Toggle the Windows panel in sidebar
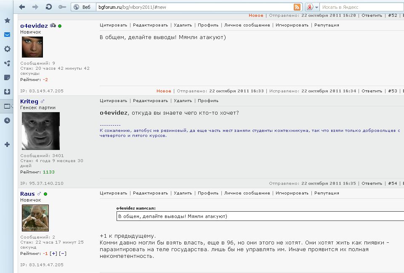 7,106
